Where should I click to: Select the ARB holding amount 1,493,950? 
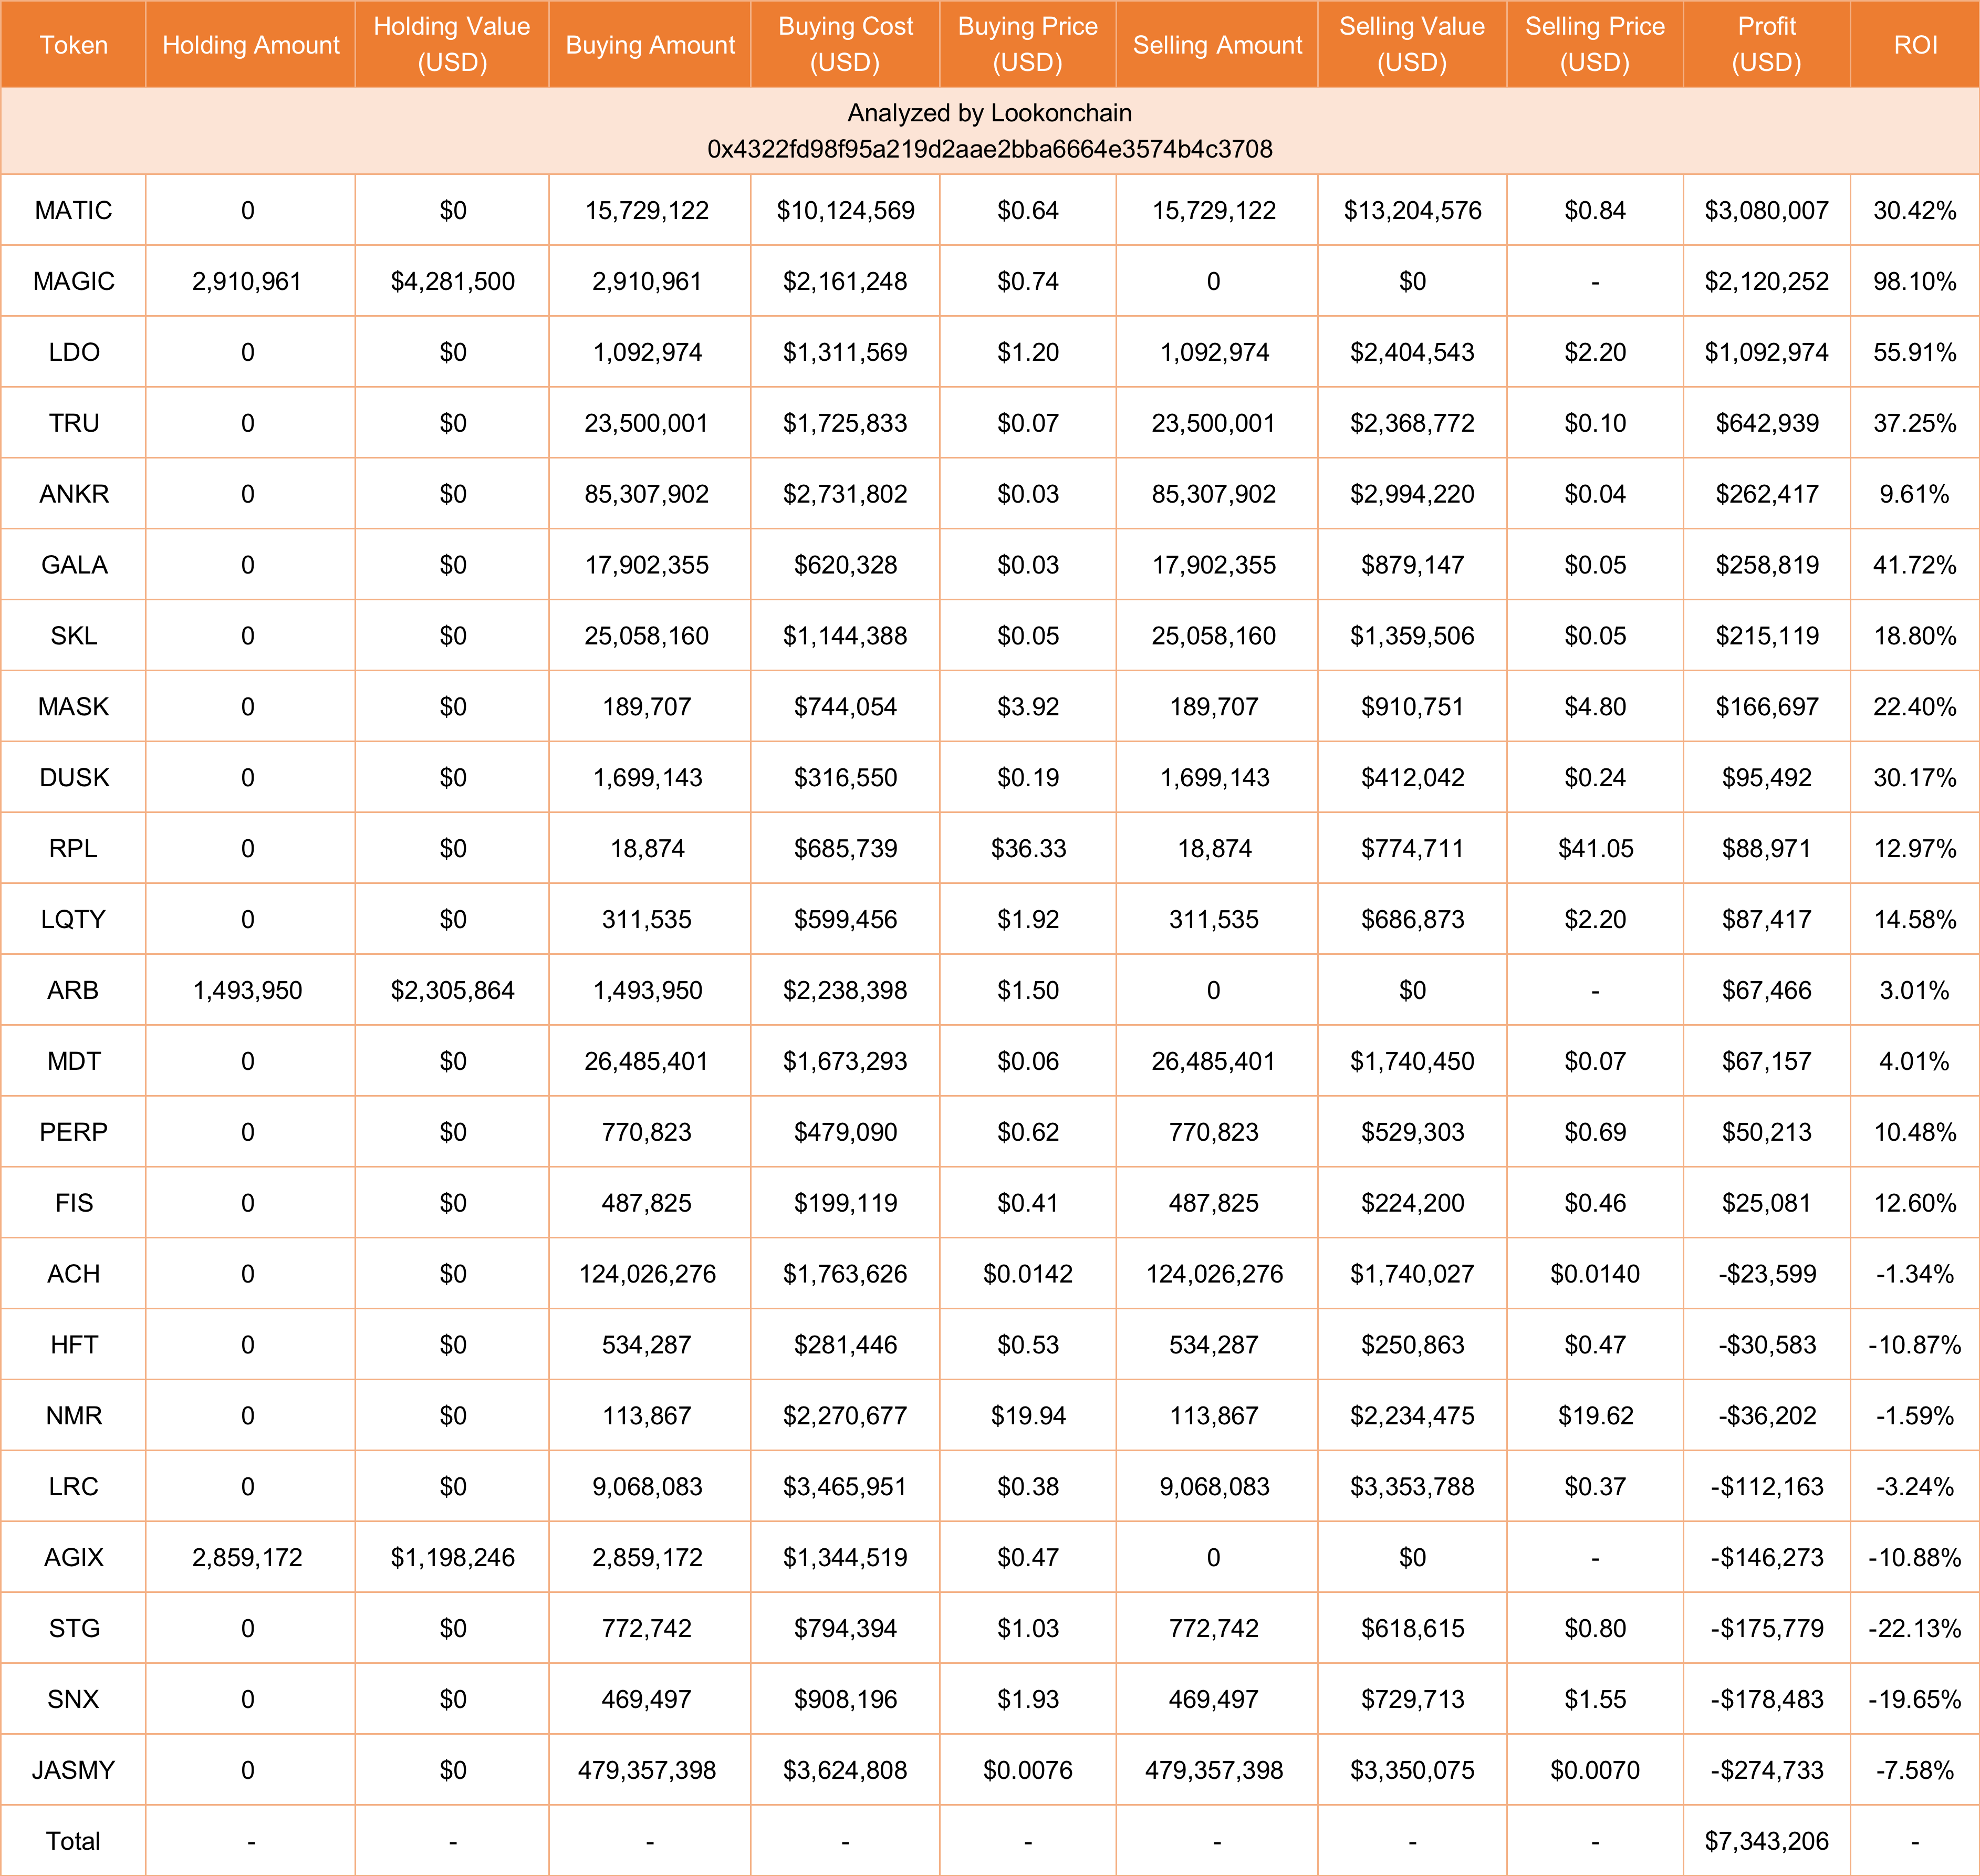(247, 990)
